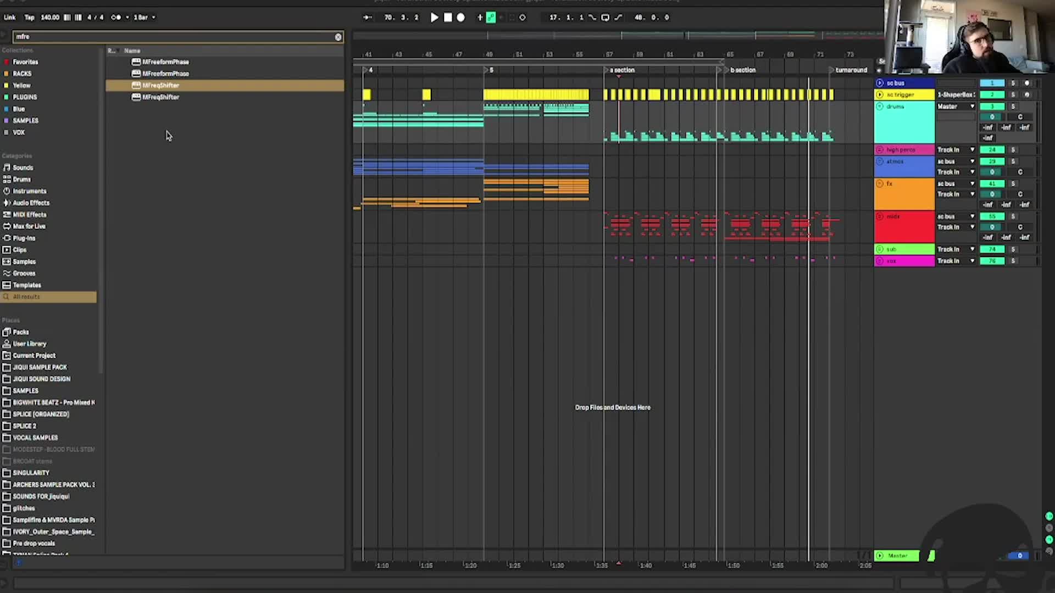Fold the drums group track
This screenshot has height=593, width=1055.
[880, 107]
